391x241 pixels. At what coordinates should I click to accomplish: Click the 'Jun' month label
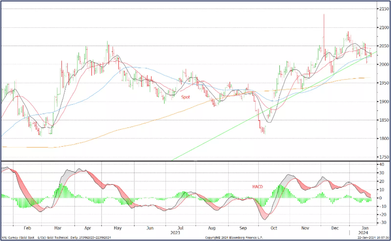pos(150,228)
